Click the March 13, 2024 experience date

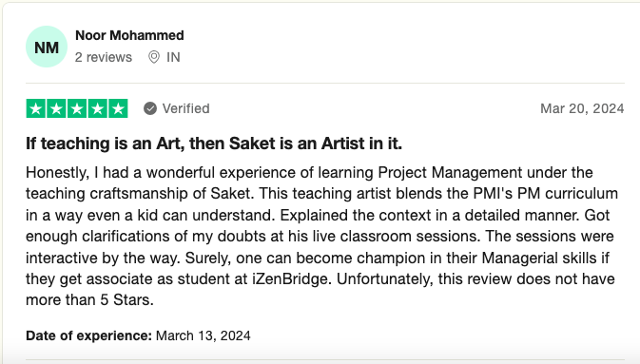click(204, 335)
